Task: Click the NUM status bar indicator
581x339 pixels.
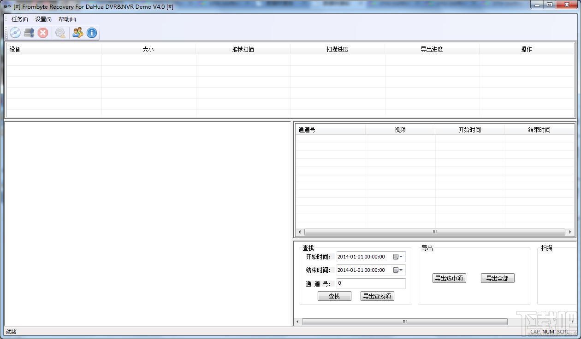Action: point(548,332)
